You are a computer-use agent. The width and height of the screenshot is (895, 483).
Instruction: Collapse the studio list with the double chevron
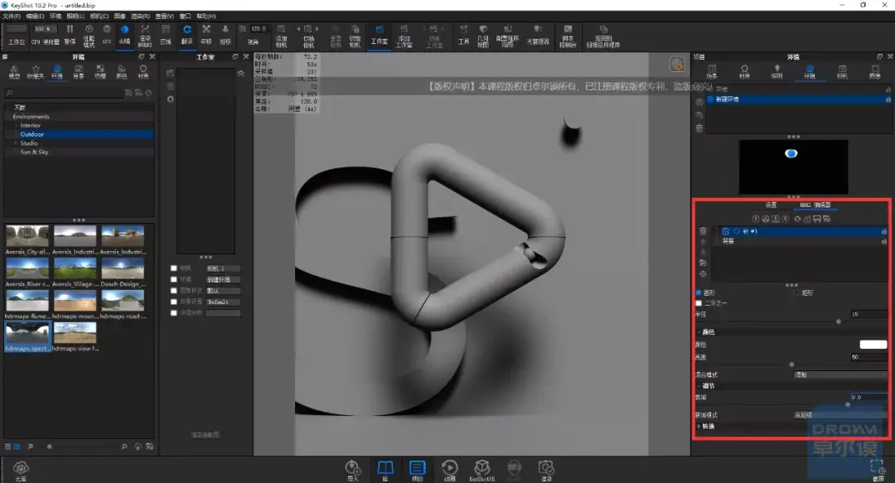241,74
